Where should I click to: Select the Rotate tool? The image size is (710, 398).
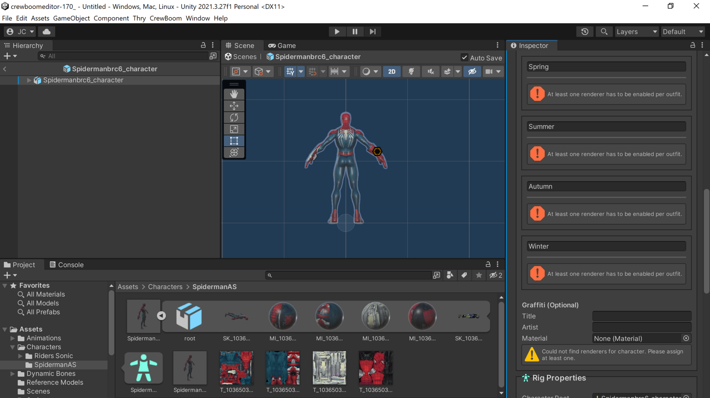pyautogui.click(x=234, y=118)
